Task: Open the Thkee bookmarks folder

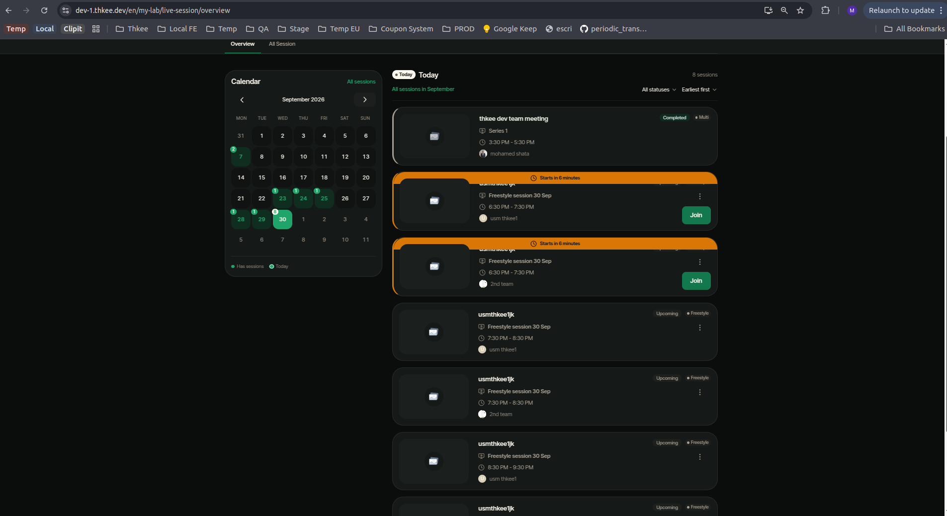Action: click(x=132, y=29)
